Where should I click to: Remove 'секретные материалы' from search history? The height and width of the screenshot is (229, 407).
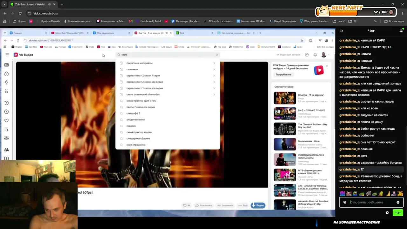pos(214,63)
